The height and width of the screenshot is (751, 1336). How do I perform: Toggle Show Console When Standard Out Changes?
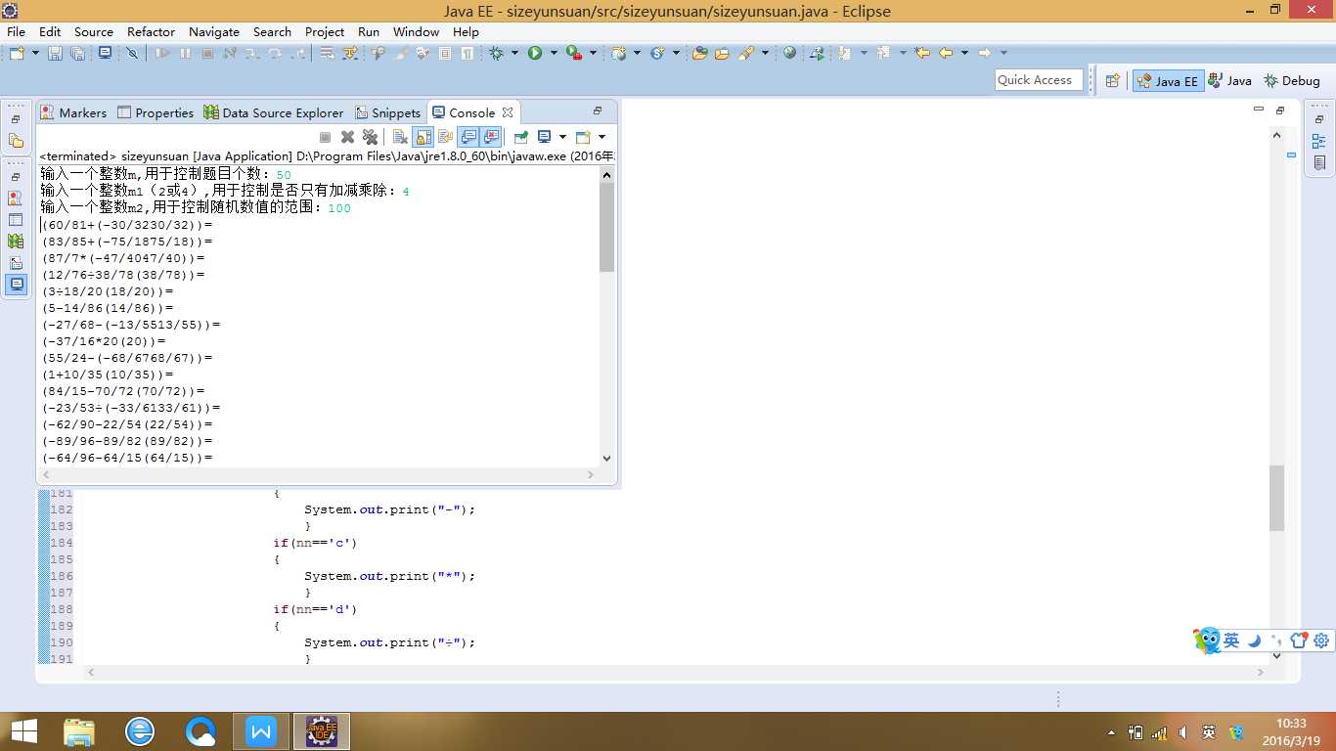coord(468,137)
